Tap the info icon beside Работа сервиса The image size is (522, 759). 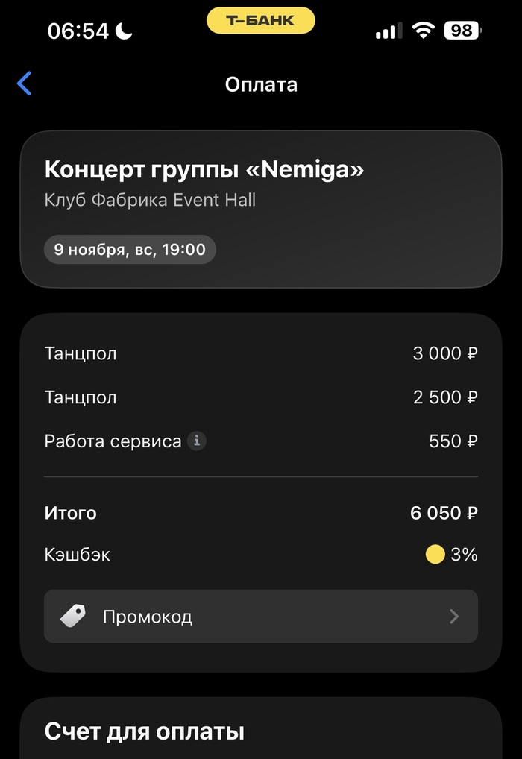(196, 441)
